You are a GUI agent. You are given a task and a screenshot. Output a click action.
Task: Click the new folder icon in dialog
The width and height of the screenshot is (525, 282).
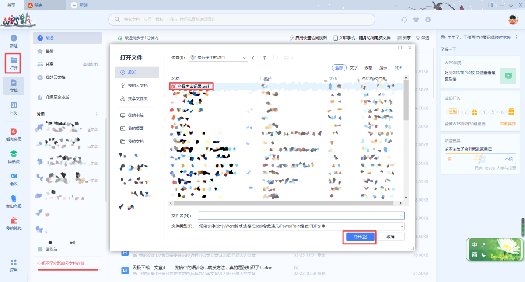pos(276,58)
